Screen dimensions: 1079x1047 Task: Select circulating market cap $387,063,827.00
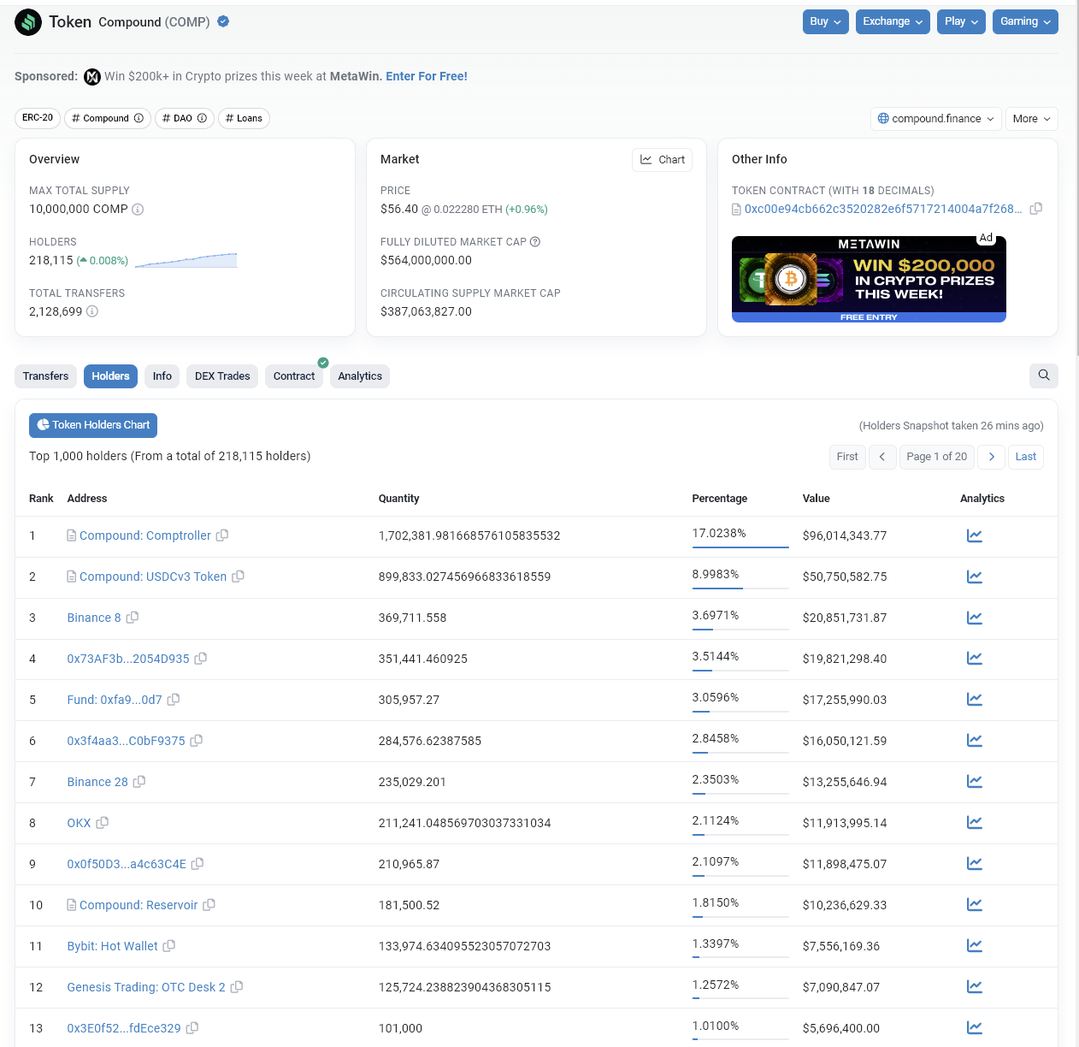(x=426, y=311)
